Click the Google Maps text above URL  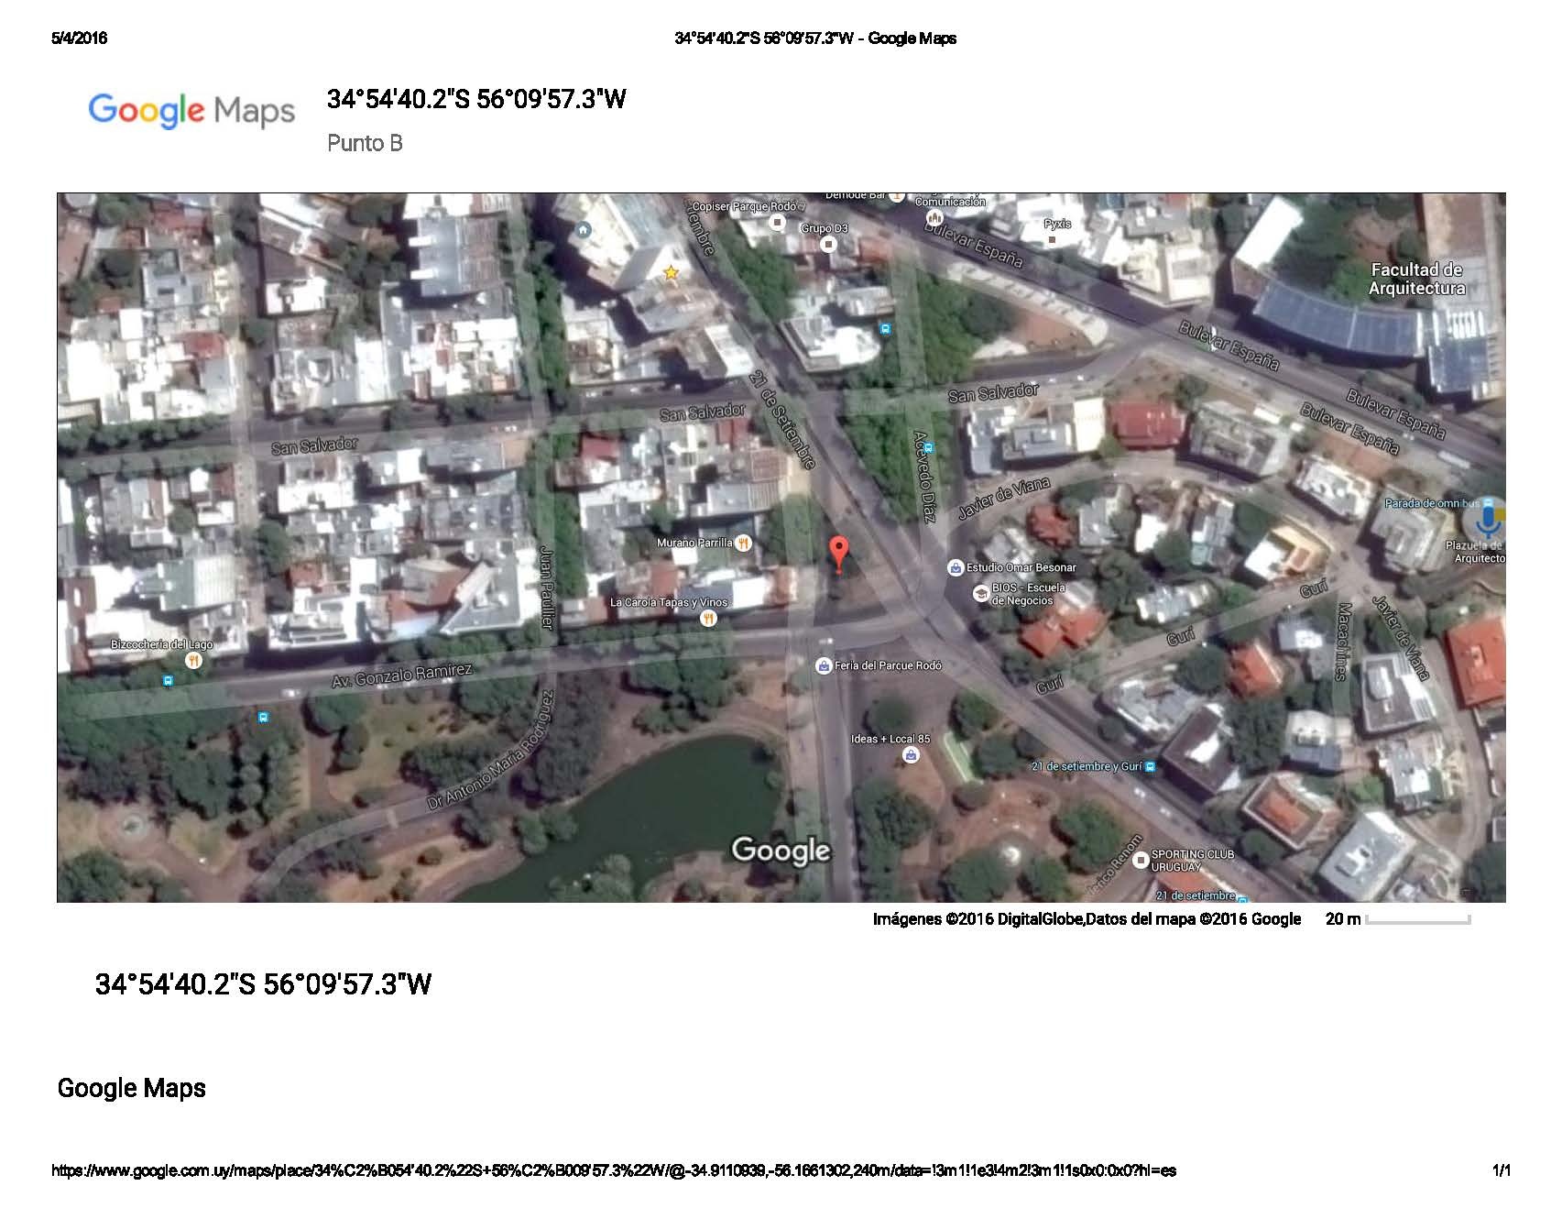(132, 1088)
